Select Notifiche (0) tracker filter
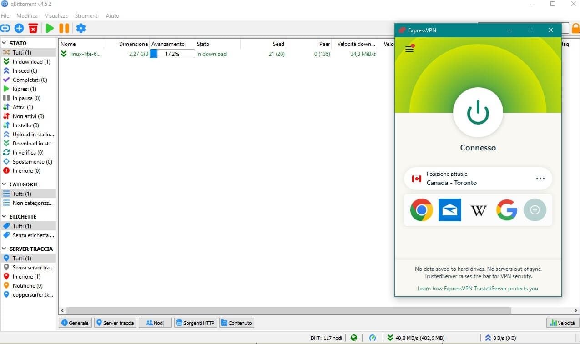Image resolution: width=580 pixels, height=344 pixels. click(x=28, y=286)
